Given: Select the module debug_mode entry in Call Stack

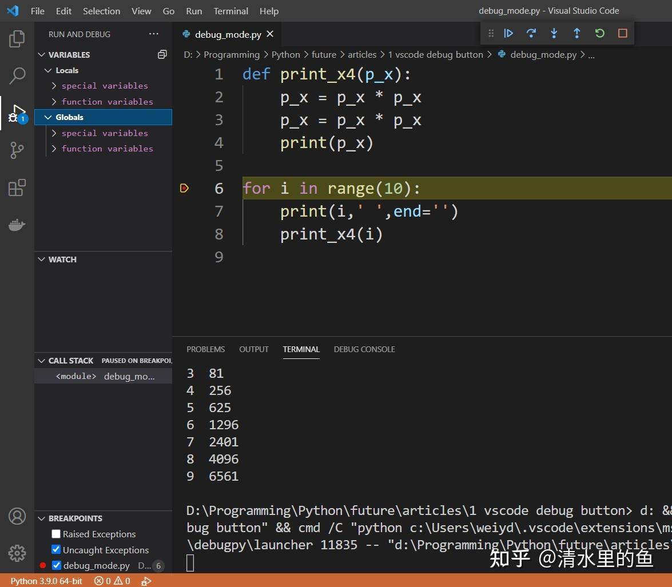Looking at the screenshot, I should point(103,376).
